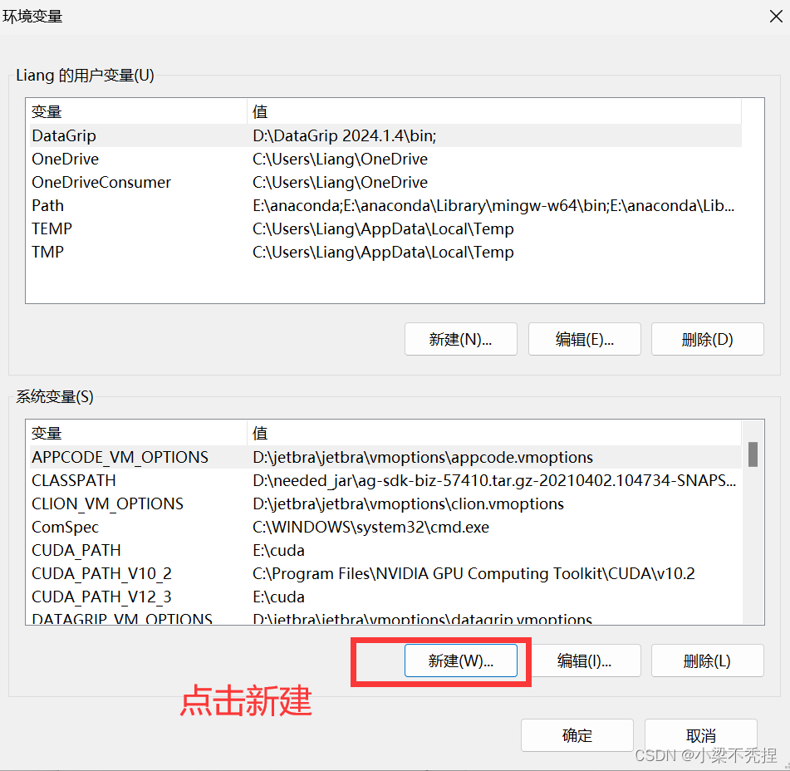Click the 值 column header in user variables
Image resolution: width=790 pixels, height=771 pixels.
tap(494, 111)
